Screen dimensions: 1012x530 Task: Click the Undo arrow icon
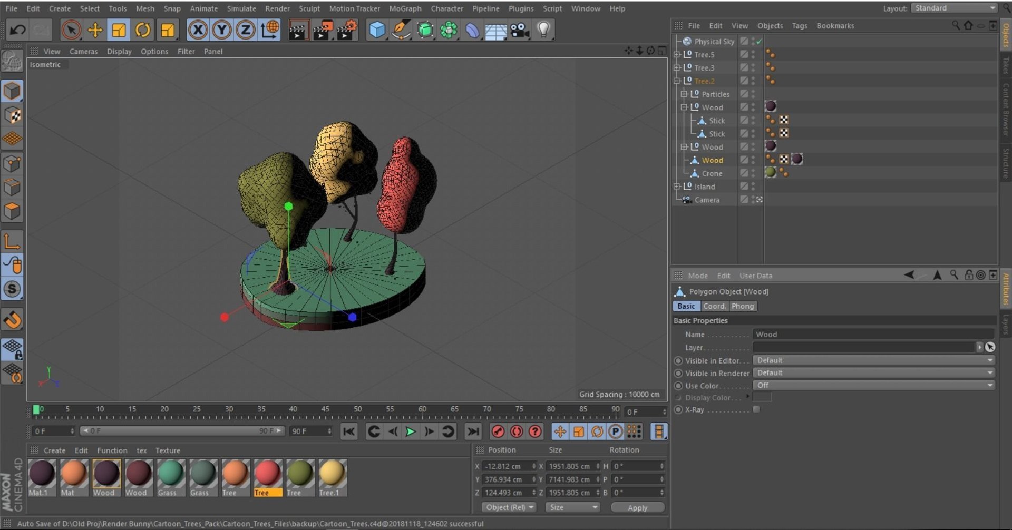17,30
